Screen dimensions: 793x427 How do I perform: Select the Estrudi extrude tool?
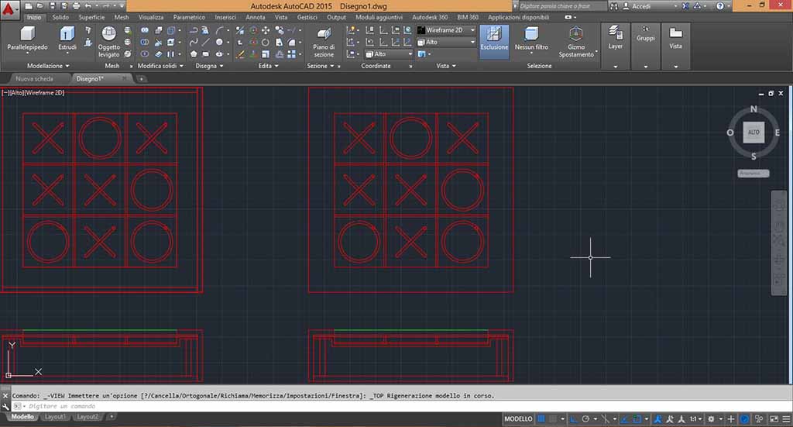click(67, 39)
